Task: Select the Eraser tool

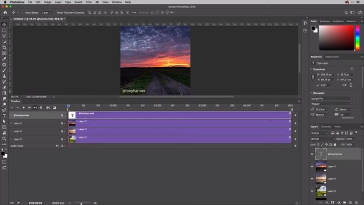Action: point(4,87)
